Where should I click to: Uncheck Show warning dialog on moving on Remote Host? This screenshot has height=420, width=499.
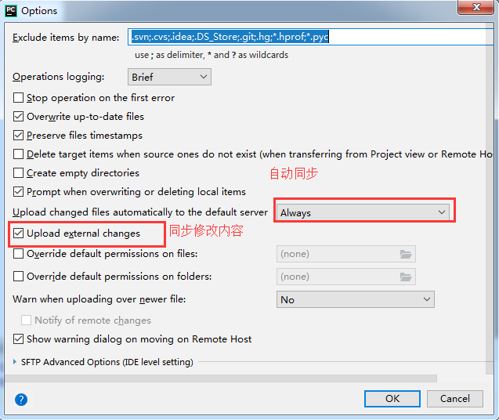coord(18,339)
